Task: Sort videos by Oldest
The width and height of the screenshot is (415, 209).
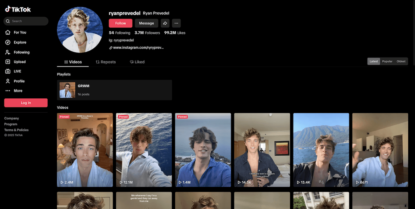Action: tap(401, 61)
